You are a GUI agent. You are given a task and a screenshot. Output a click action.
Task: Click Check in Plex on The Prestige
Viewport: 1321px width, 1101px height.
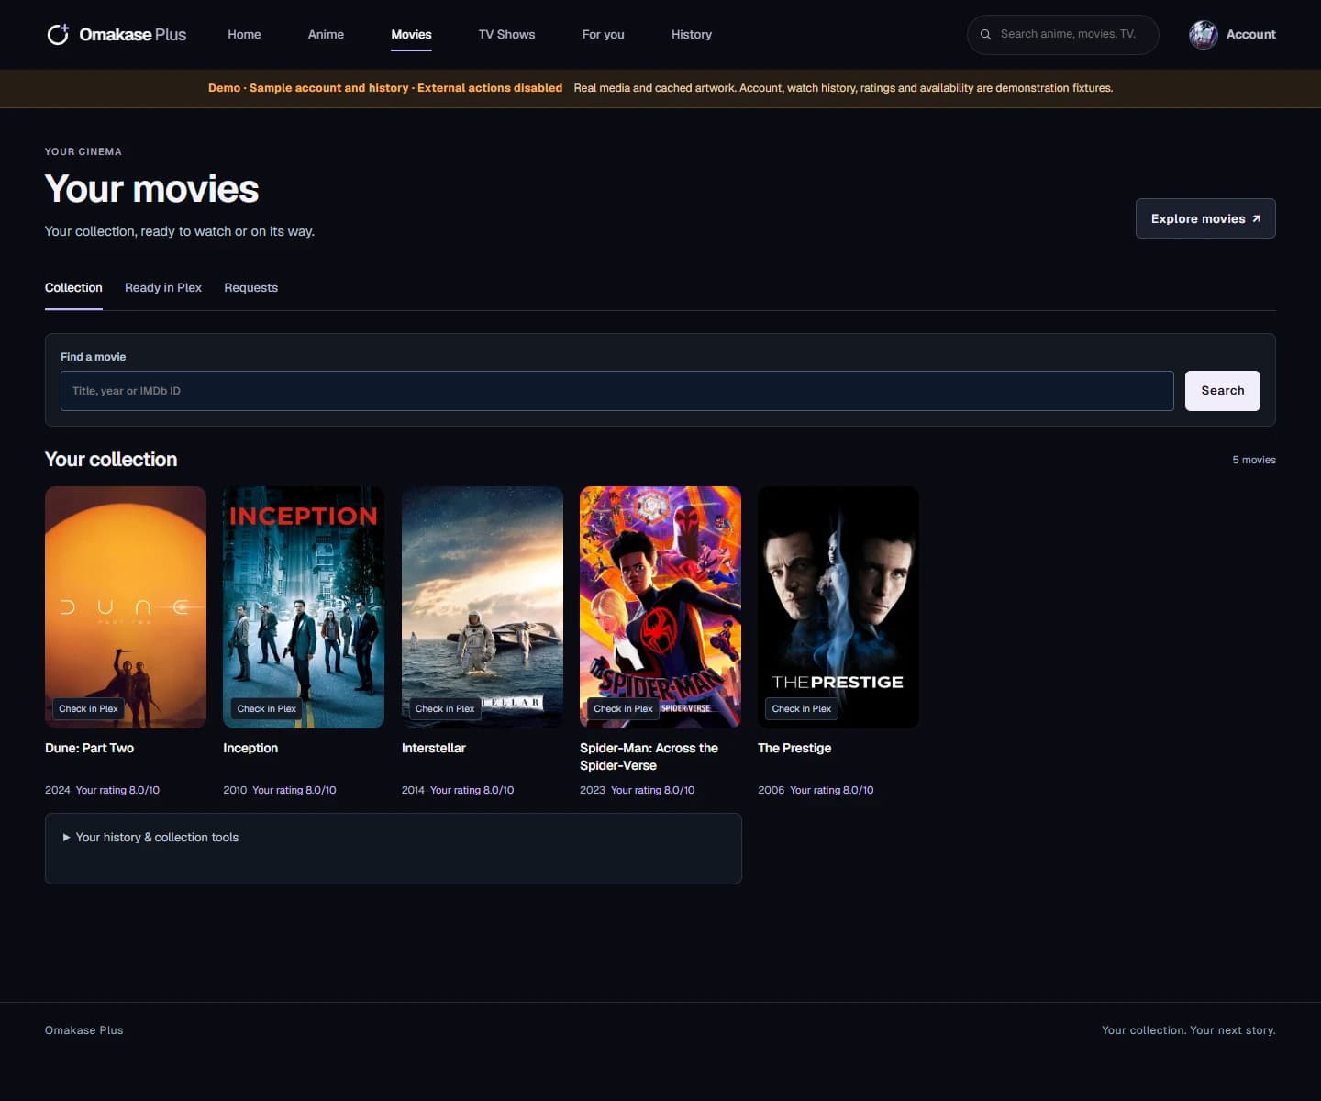tap(801, 708)
